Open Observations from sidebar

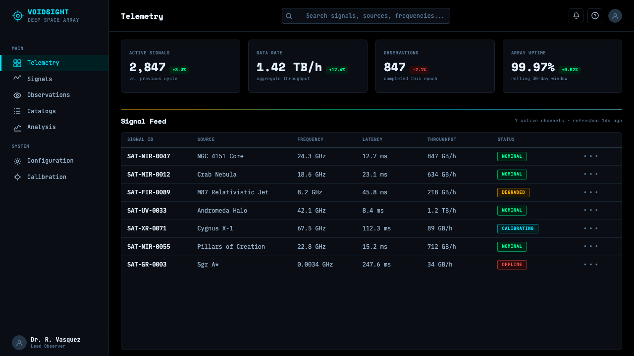coord(54,95)
